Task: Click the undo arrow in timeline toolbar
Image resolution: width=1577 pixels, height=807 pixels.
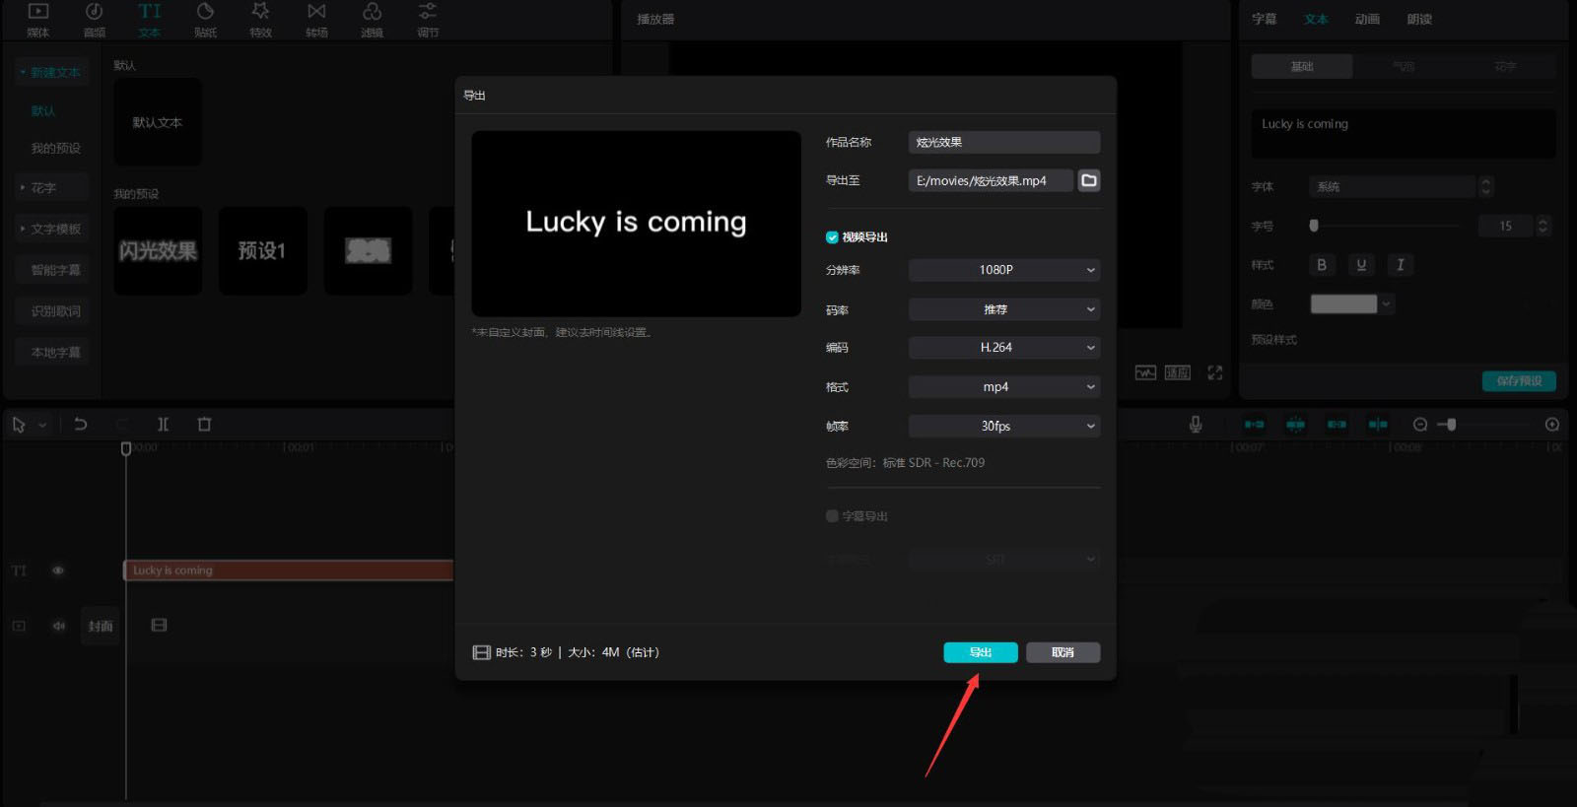Action: [81, 424]
